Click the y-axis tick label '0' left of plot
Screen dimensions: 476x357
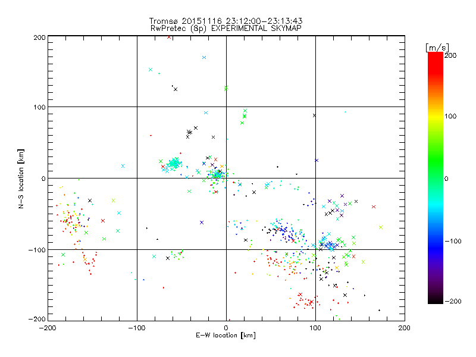[x=43, y=178]
